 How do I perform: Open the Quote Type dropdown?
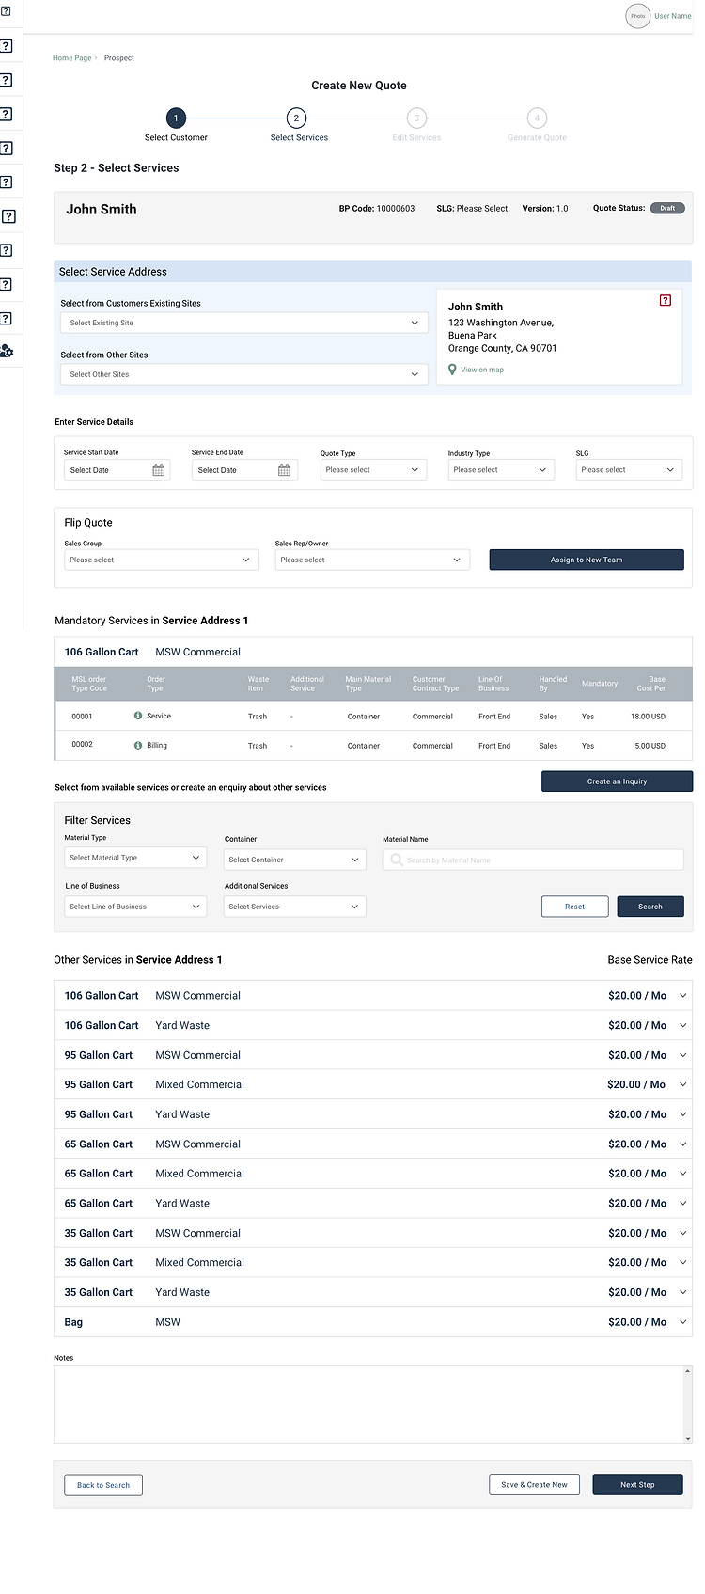point(373,469)
